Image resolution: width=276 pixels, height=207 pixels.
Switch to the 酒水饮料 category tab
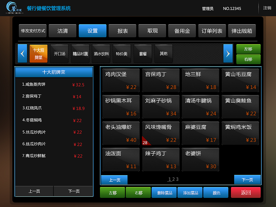[x=101, y=53]
